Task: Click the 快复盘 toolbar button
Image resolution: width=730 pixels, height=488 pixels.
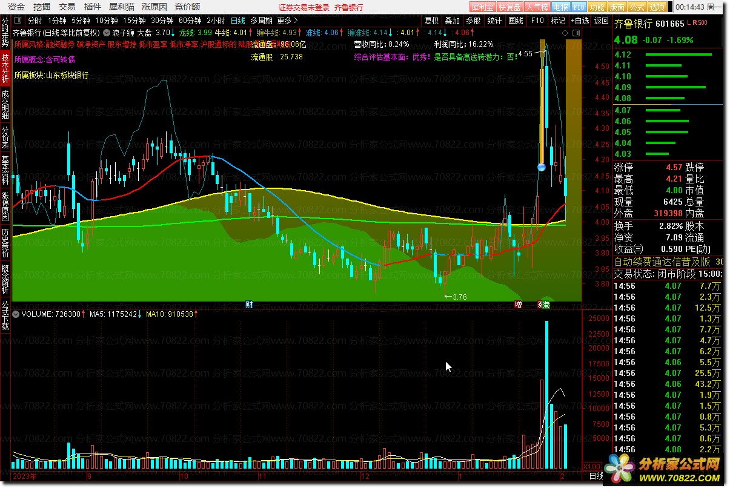Action: point(509,7)
